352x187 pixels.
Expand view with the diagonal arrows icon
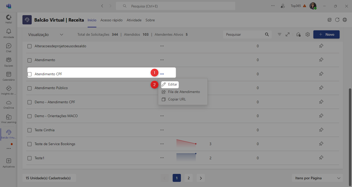pyautogui.click(x=288, y=34)
